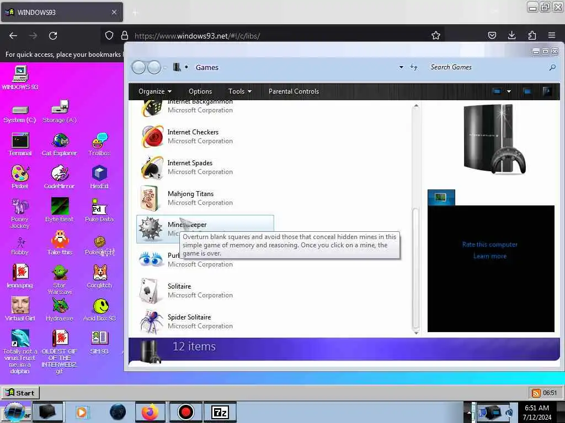Click Rate this computer link

tap(490, 245)
